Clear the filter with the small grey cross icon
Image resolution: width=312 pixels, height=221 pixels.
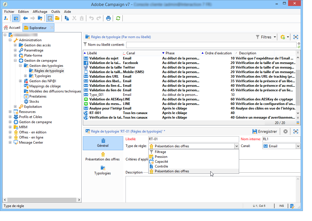point(299,44)
